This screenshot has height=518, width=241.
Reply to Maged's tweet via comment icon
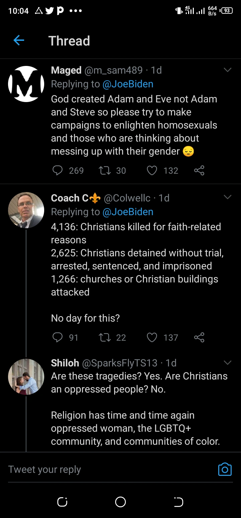click(58, 171)
